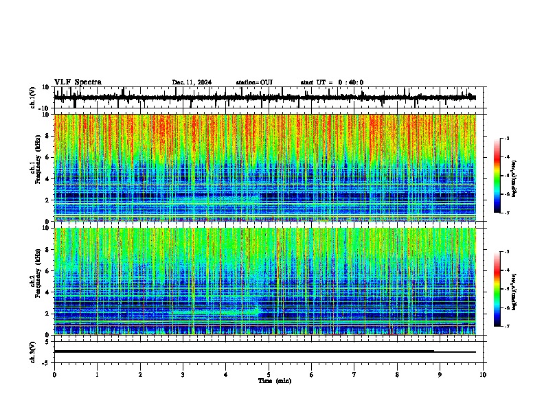Click time-axis tick label "0" under ch.3
The width and height of the screenshot is (544, 420).
[54, 375]
